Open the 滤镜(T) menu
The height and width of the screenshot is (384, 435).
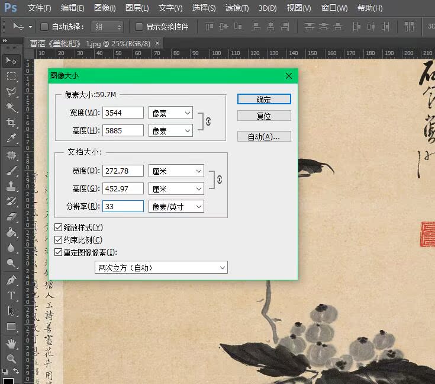pyautogui.click(x=237, y=8)
